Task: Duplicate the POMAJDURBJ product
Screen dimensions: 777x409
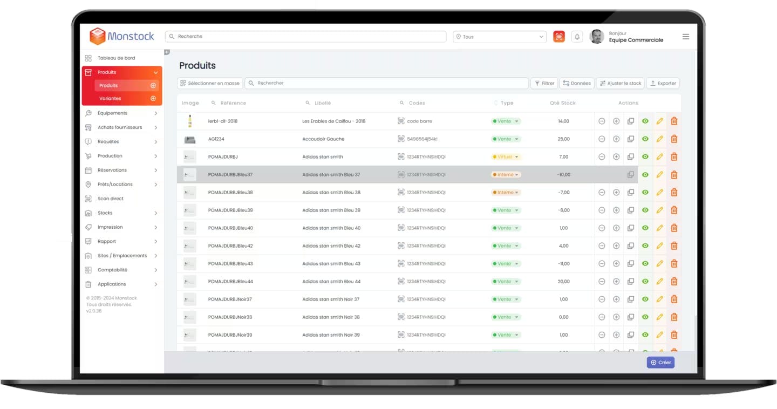Action: coord(630,157)
